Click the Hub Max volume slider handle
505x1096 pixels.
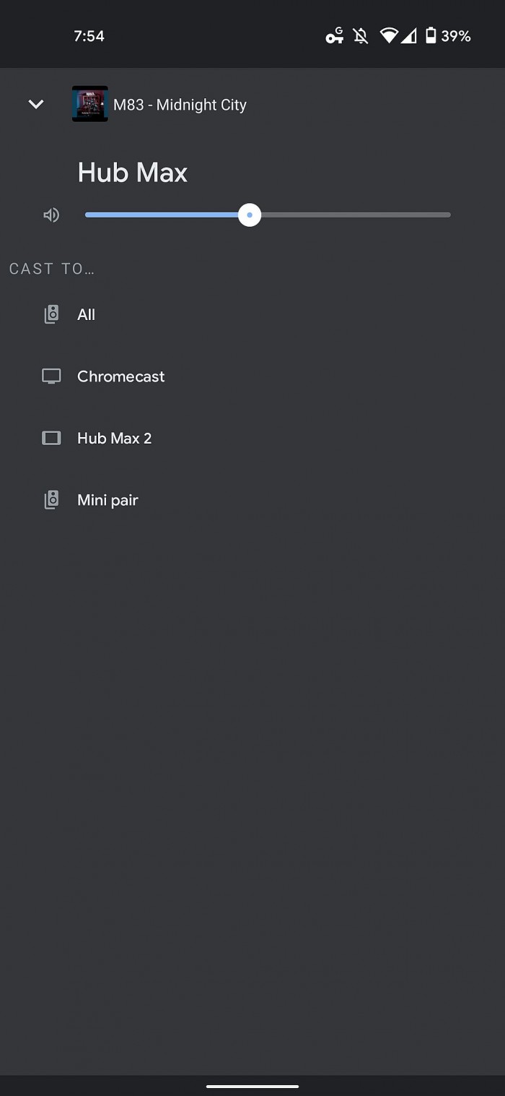coord(250,215)
